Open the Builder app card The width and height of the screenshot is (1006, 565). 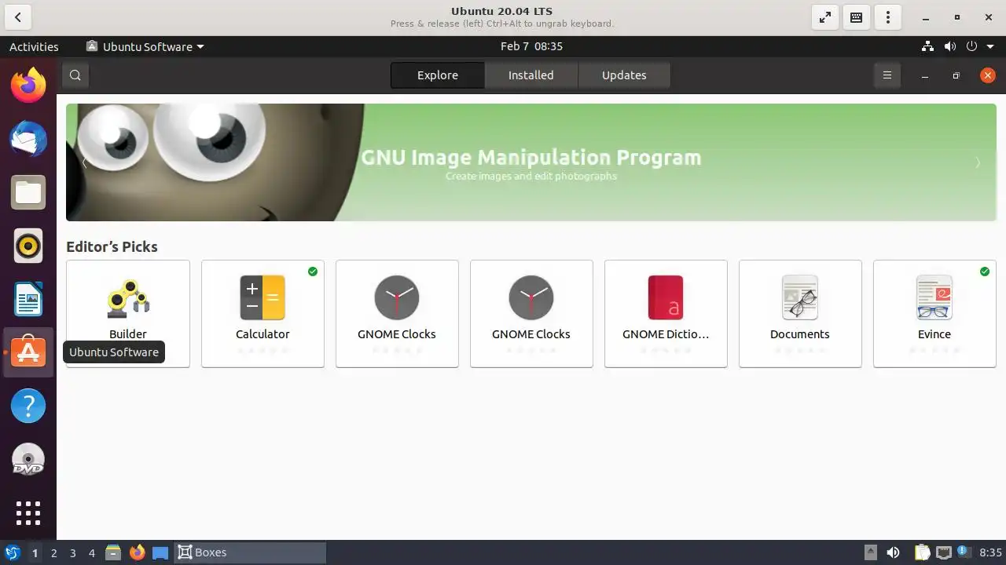tap(128, 313)
